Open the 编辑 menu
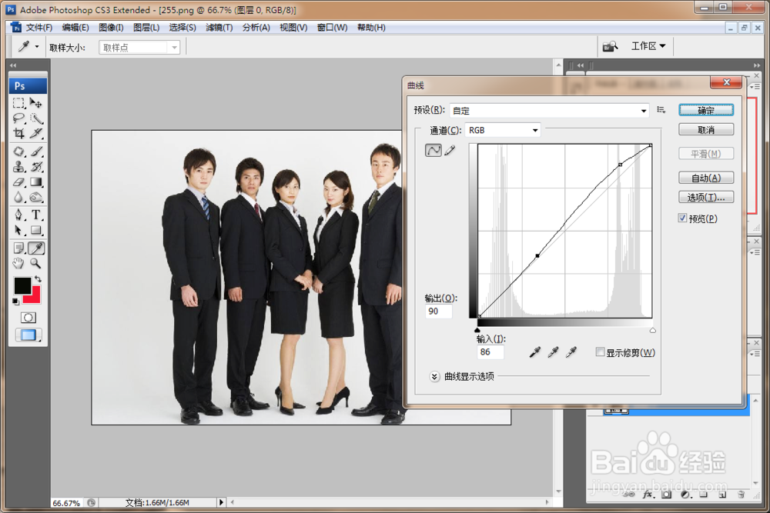The width and height of the screenshot is (770, 513). (x=75, y=28)
